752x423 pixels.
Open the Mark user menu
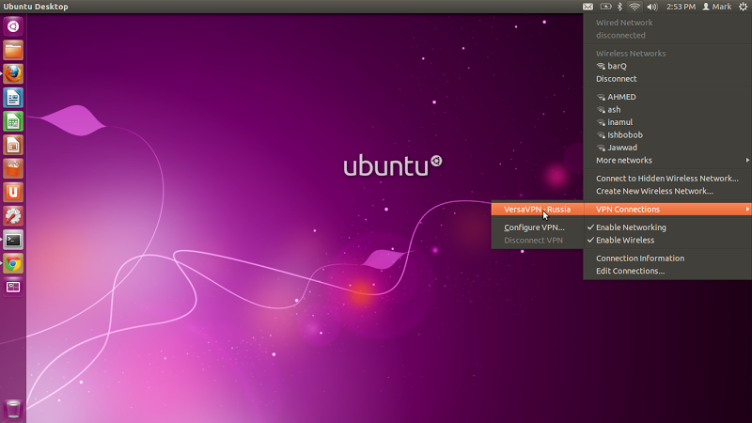click(x=717, y=7)
